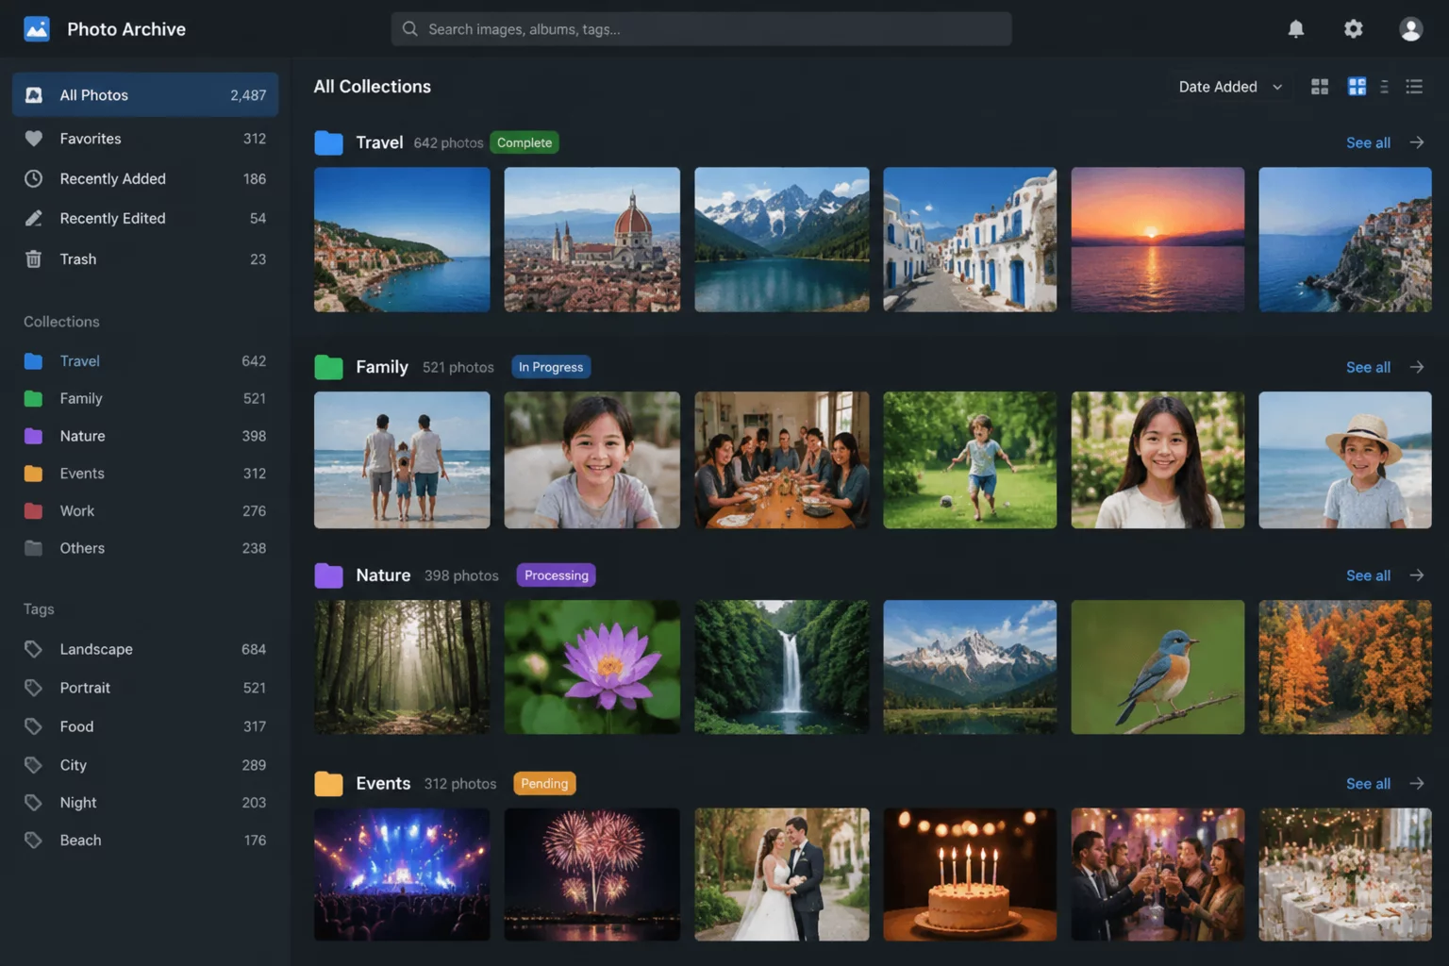Switch to the large grid view
This screenshot has width=1449, height=966.
[1320, 87]
